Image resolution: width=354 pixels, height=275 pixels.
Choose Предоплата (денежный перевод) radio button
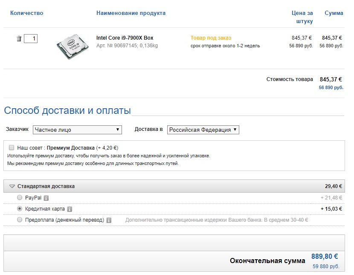20,220
